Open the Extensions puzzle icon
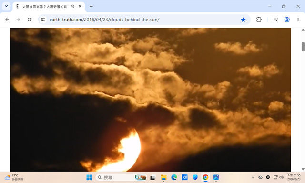Screen dimensions: 305x183 (259, 20)
